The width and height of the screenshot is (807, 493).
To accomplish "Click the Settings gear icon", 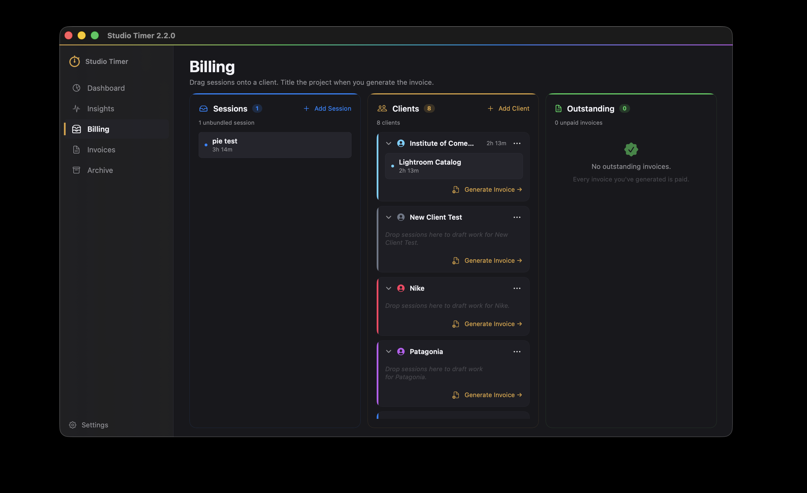I will (73, 425).
